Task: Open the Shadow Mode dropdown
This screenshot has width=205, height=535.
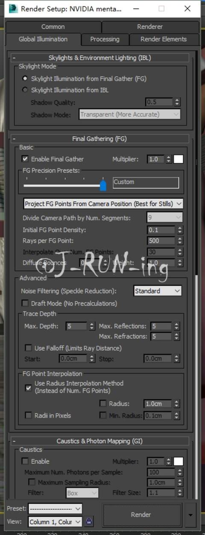Action: (130, 114)
